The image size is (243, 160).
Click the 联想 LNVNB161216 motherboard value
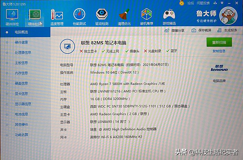pyautogui.click(x=128, y=91)
